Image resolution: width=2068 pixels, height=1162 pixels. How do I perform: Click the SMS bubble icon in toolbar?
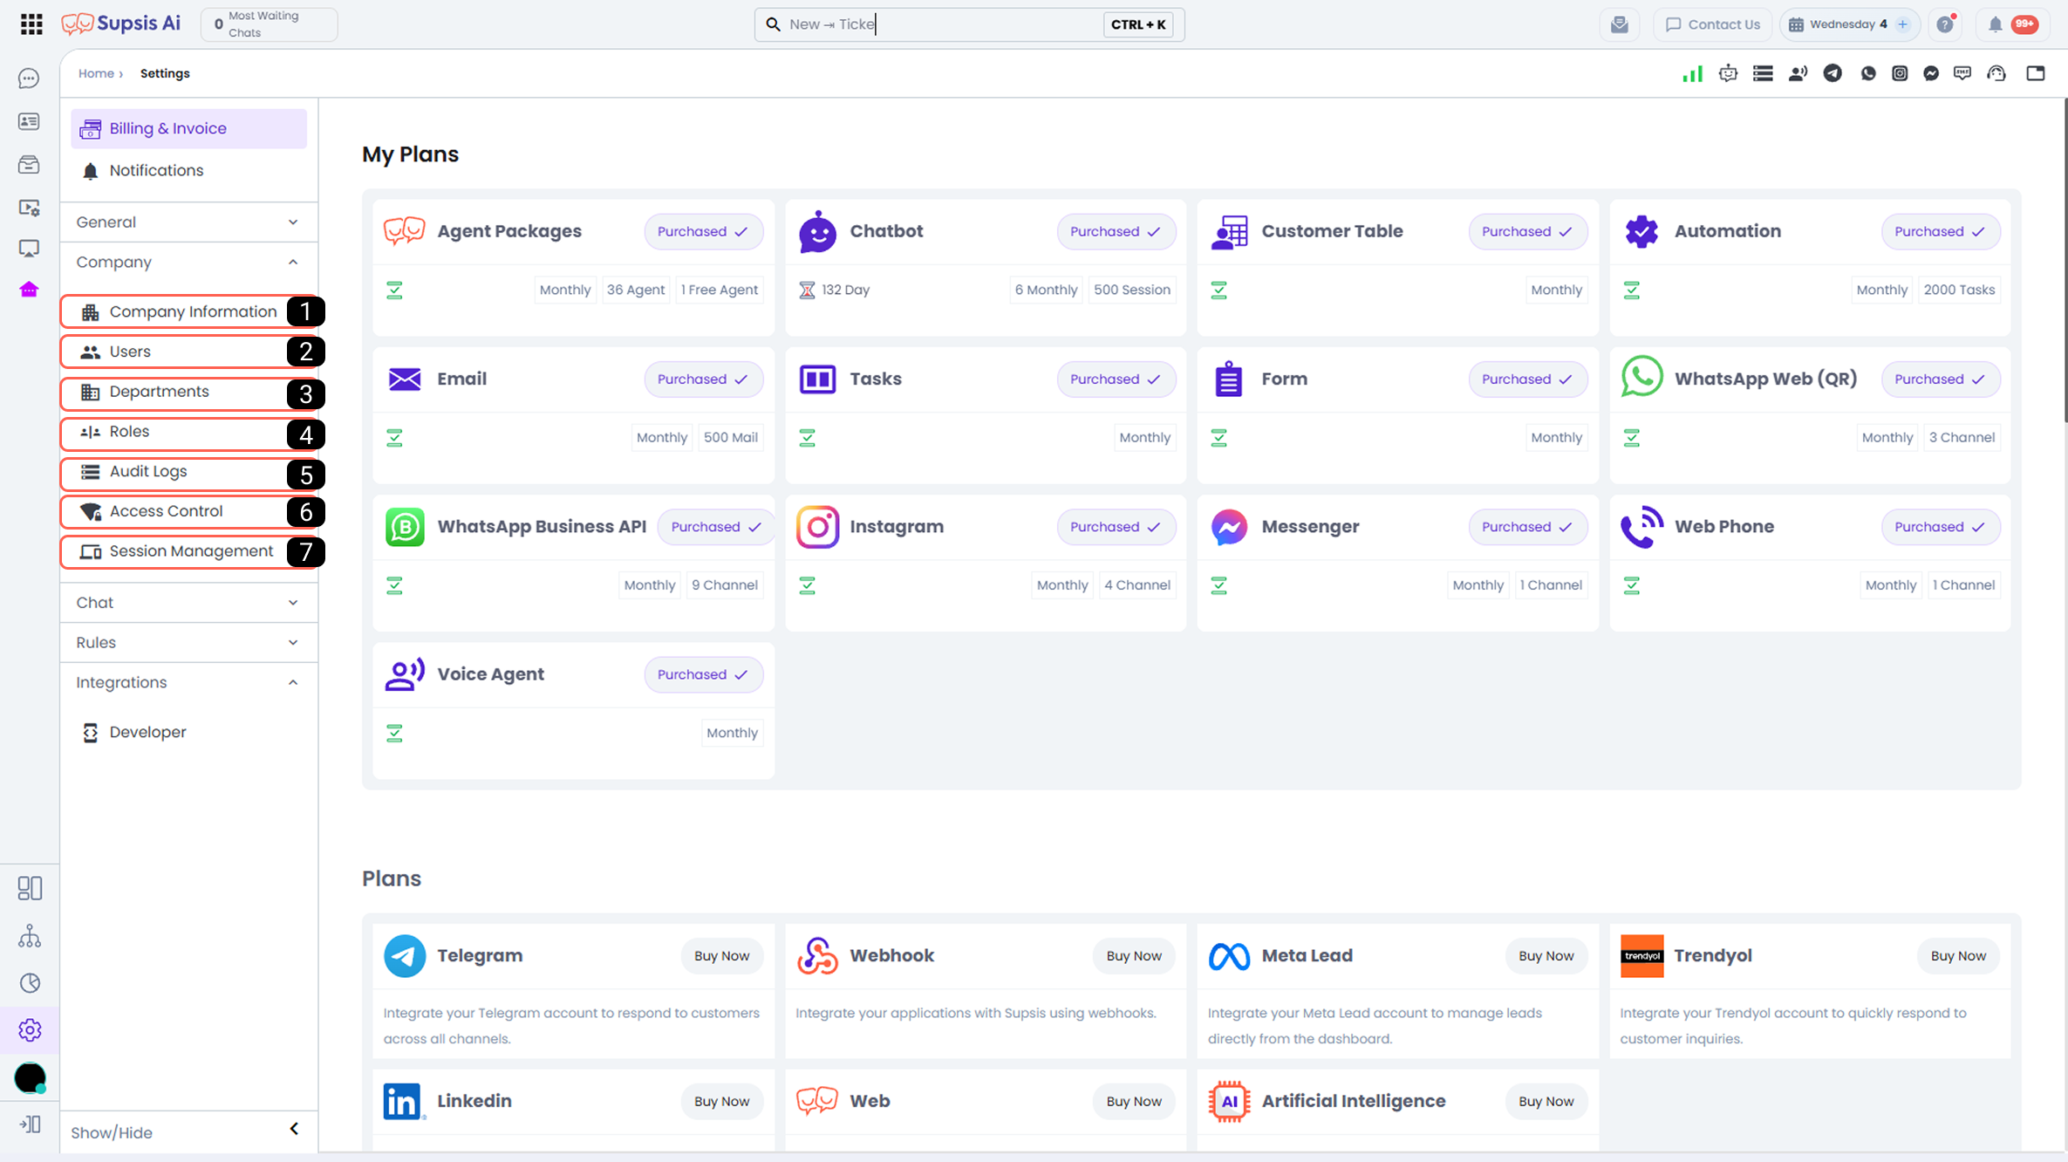[1962, 74]
